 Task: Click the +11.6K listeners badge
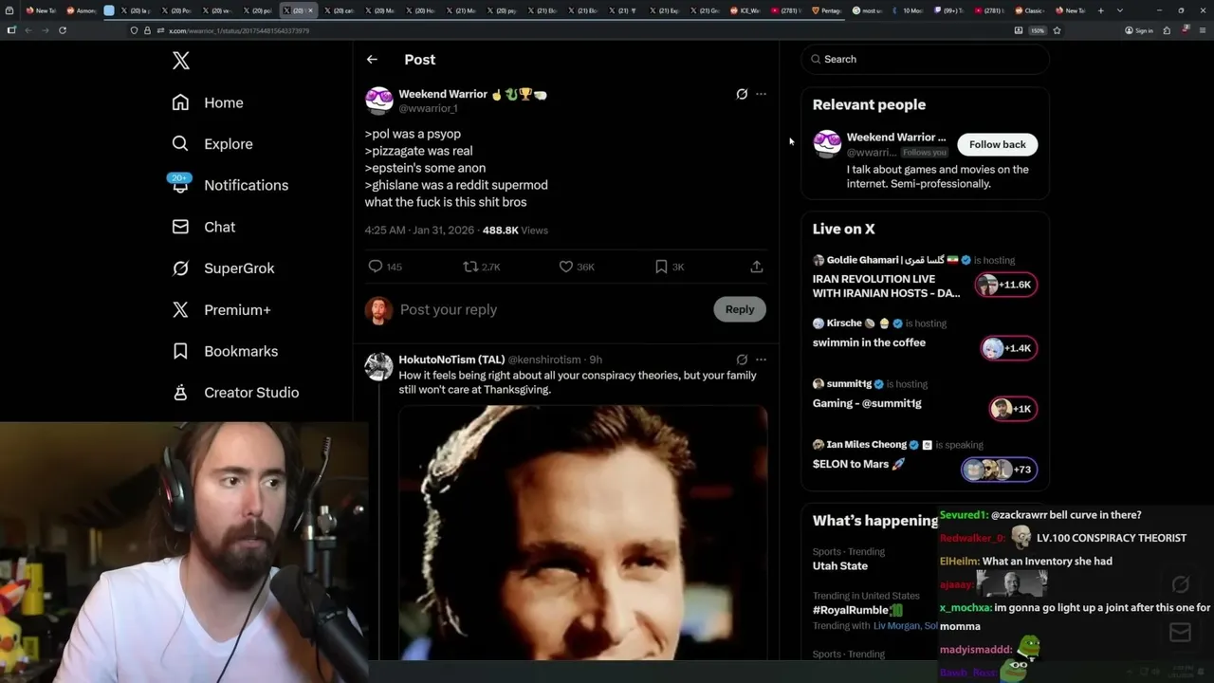point(1006,285)
